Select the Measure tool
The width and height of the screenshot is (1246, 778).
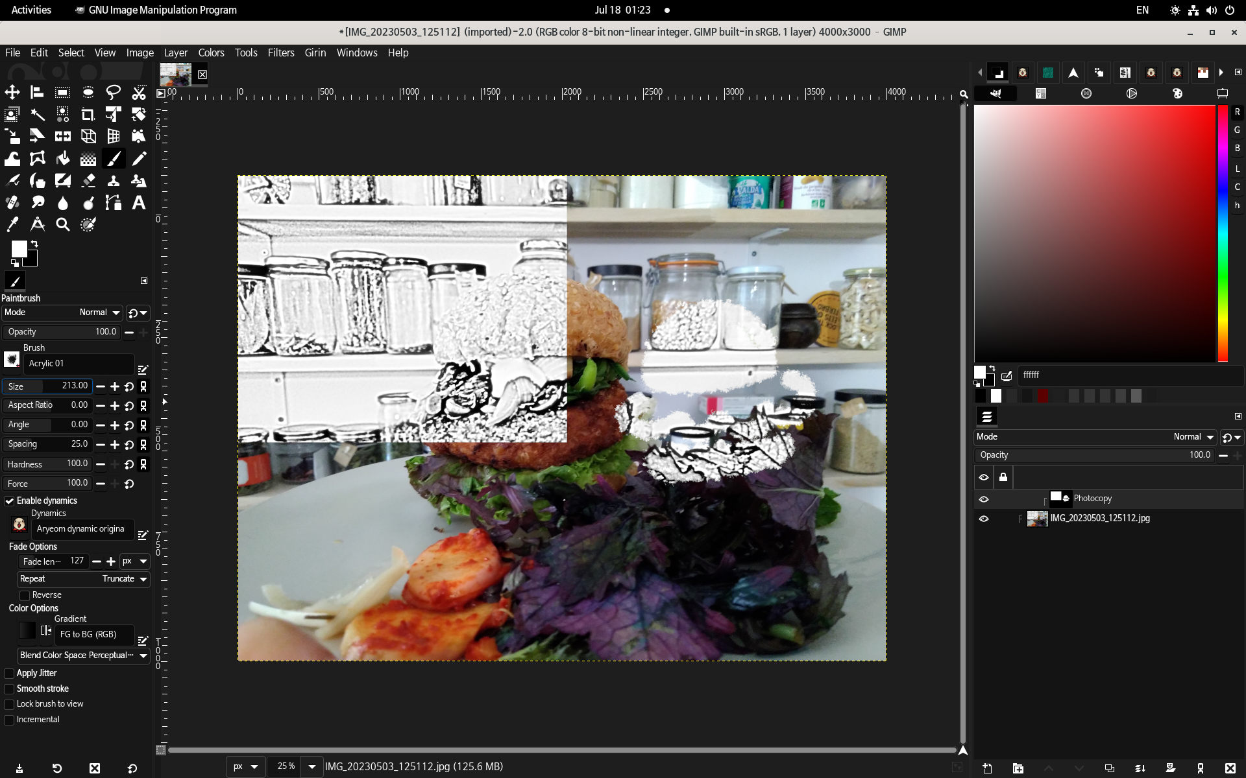point(37,223)
